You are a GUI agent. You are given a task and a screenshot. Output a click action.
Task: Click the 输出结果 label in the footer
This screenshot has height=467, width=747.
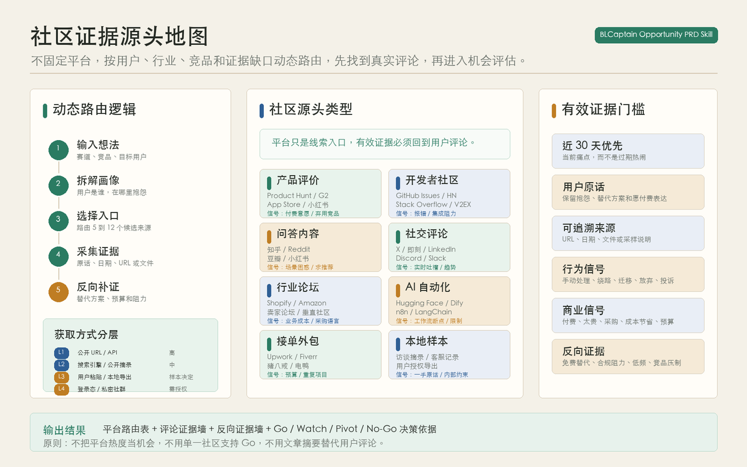coord(64,430)
